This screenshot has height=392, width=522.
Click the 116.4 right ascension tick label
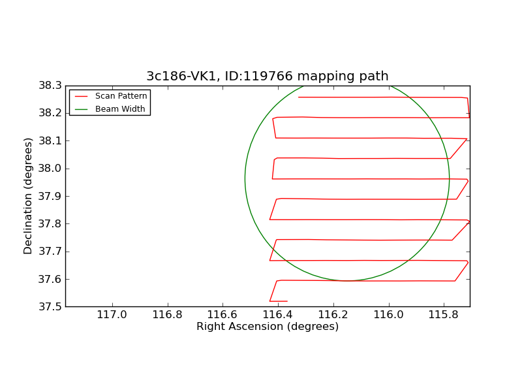[x=278, y=315]
